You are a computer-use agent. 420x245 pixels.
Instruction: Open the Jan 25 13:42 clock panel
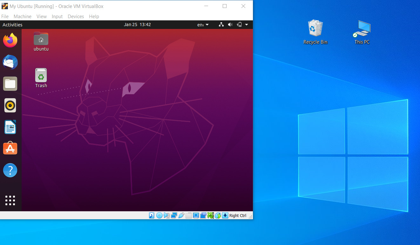[x=137, y=24]
